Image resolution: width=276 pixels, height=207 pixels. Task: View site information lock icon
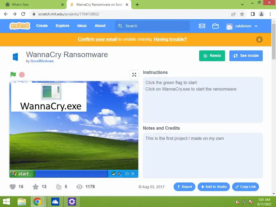[x=34, y=14]
